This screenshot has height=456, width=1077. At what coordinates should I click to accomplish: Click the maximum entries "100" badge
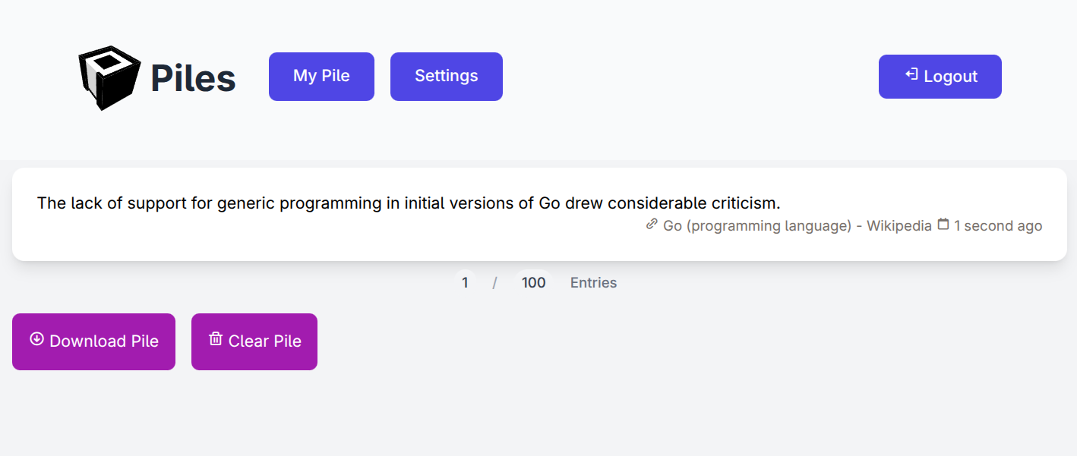pos(533,282)
